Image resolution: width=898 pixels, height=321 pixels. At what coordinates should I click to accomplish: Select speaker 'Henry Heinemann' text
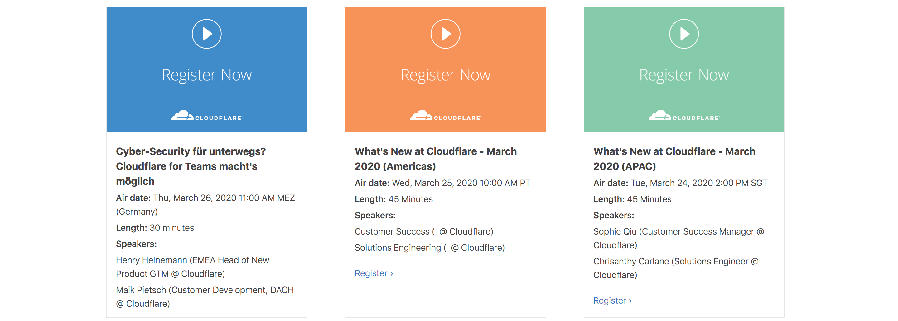pos(151,260)
